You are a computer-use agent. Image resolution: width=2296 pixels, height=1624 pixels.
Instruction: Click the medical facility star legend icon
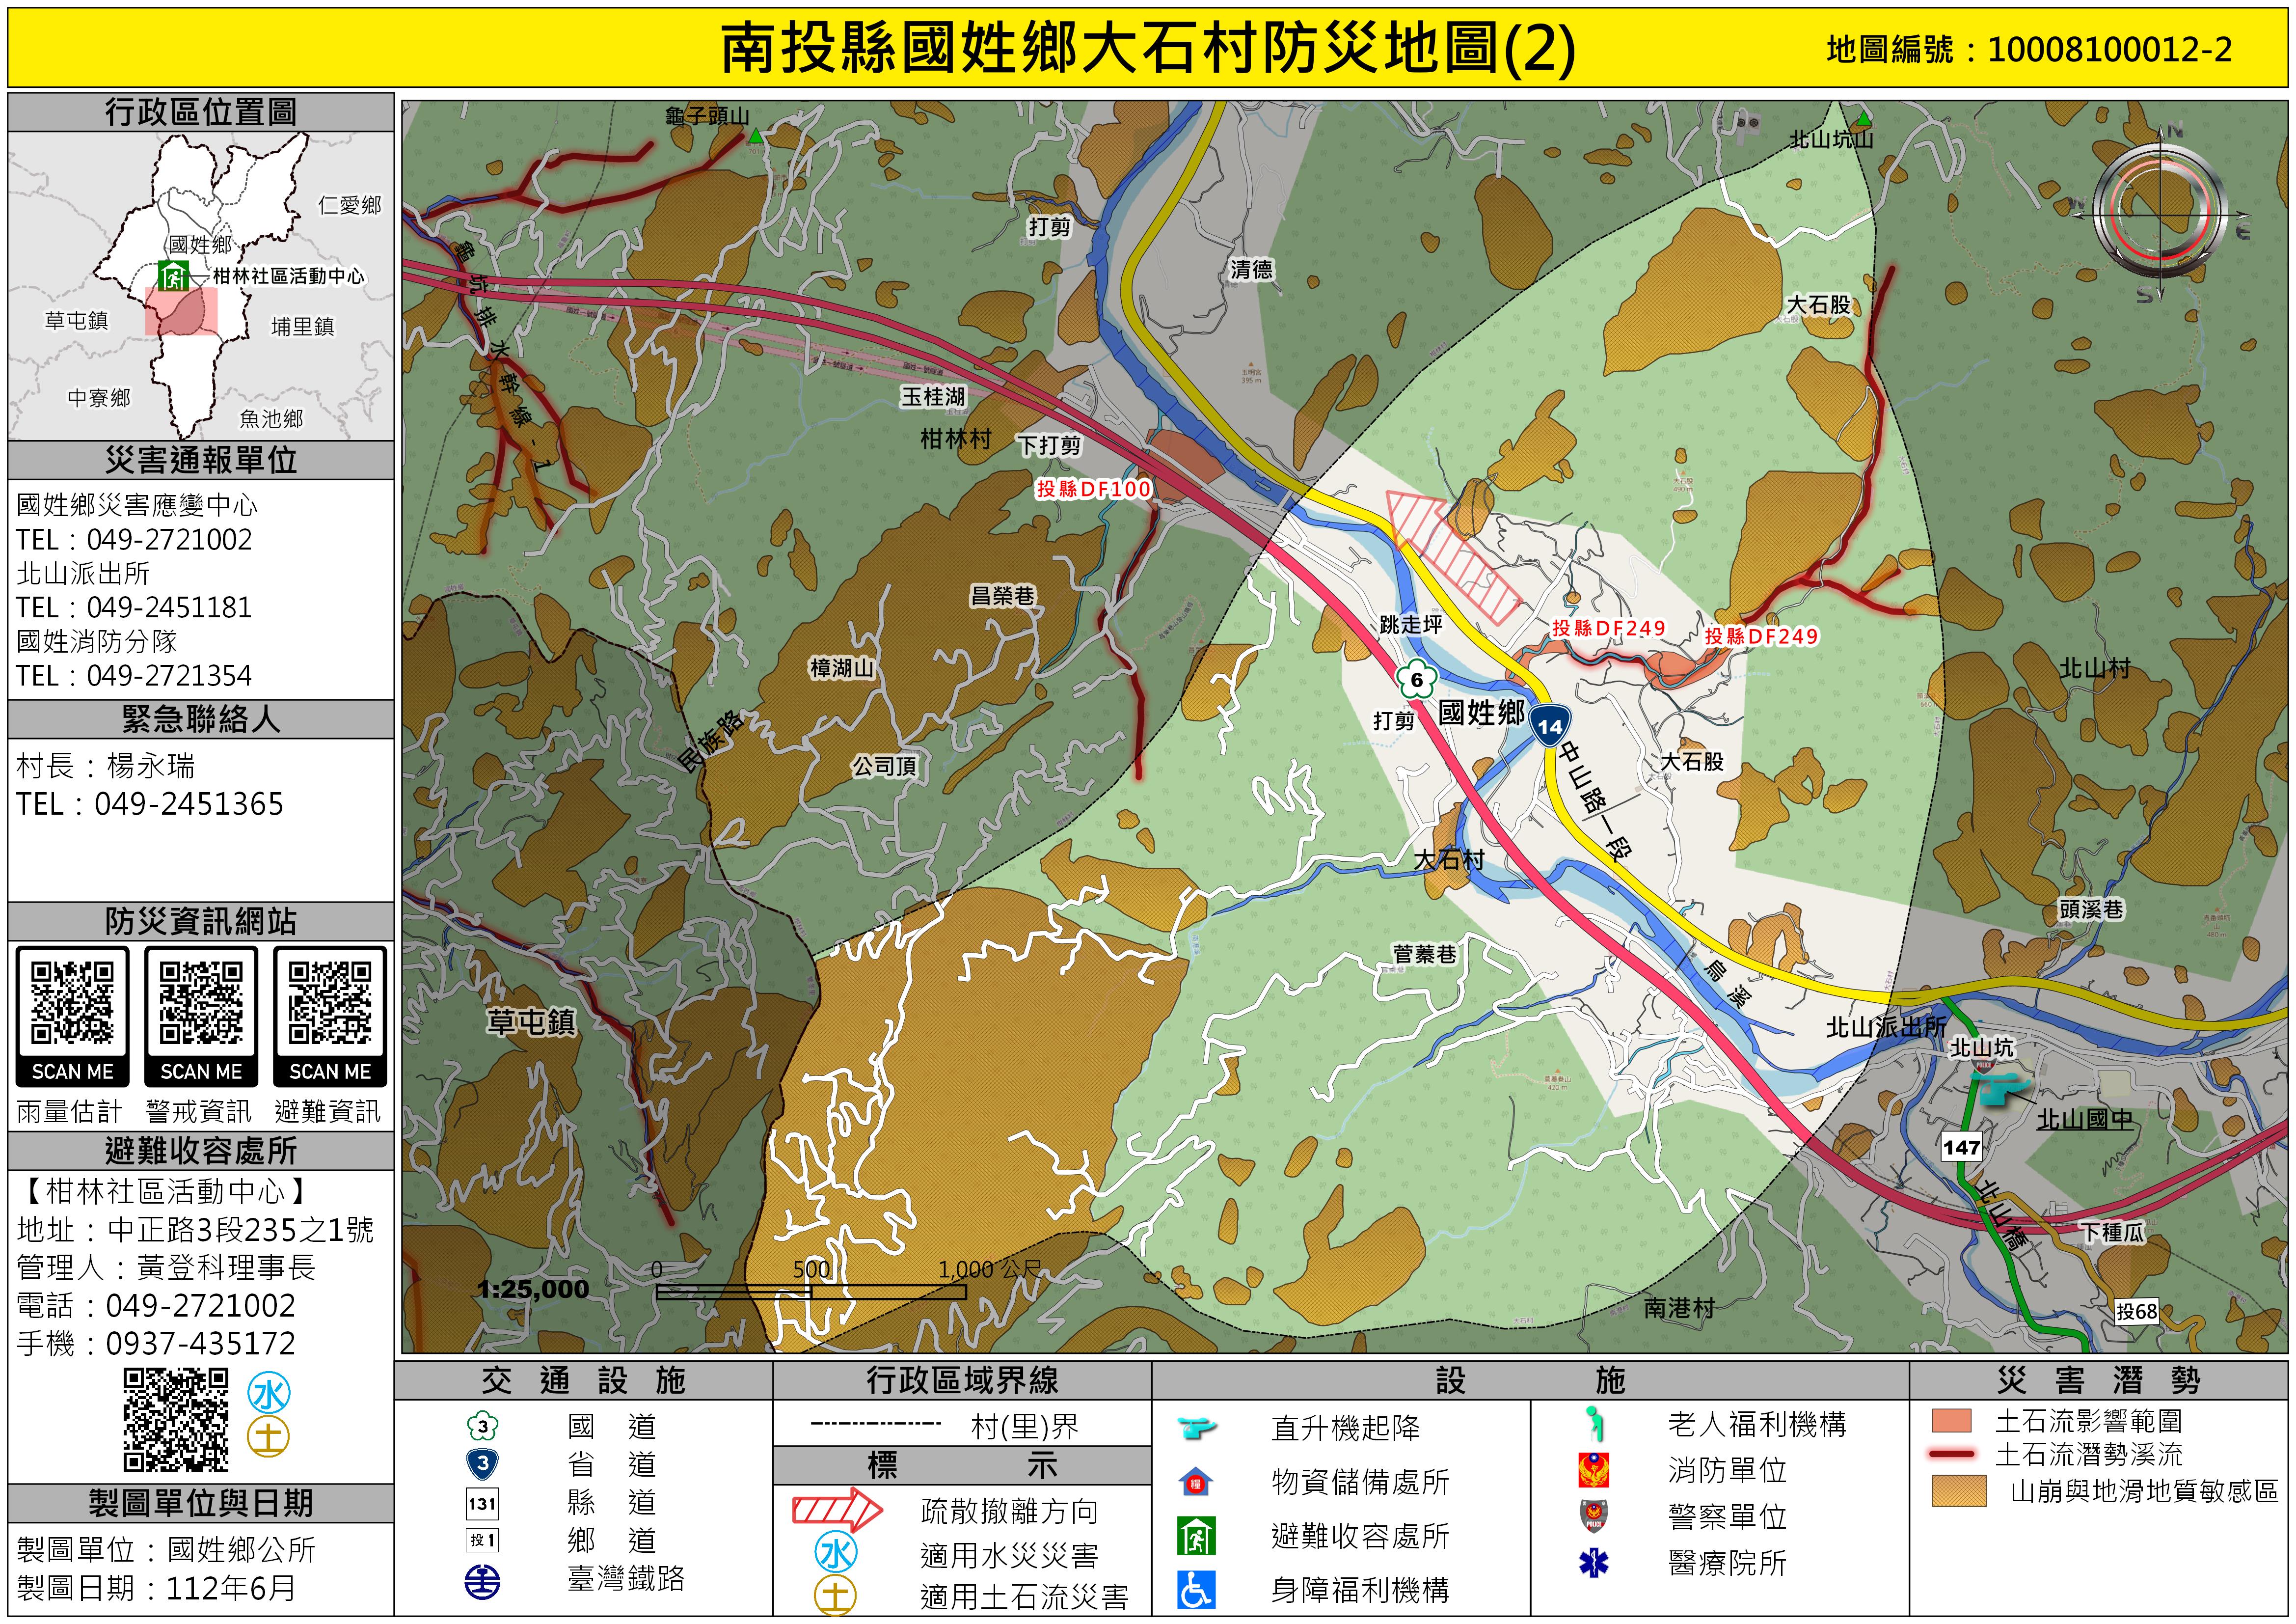(x=1593, y=1562)
